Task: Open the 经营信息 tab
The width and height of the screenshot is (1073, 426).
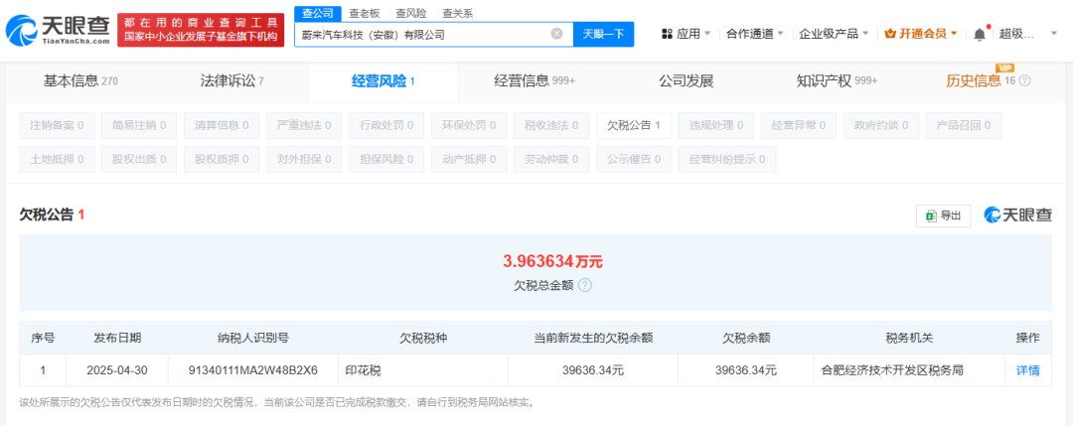Action: [535, 81]
